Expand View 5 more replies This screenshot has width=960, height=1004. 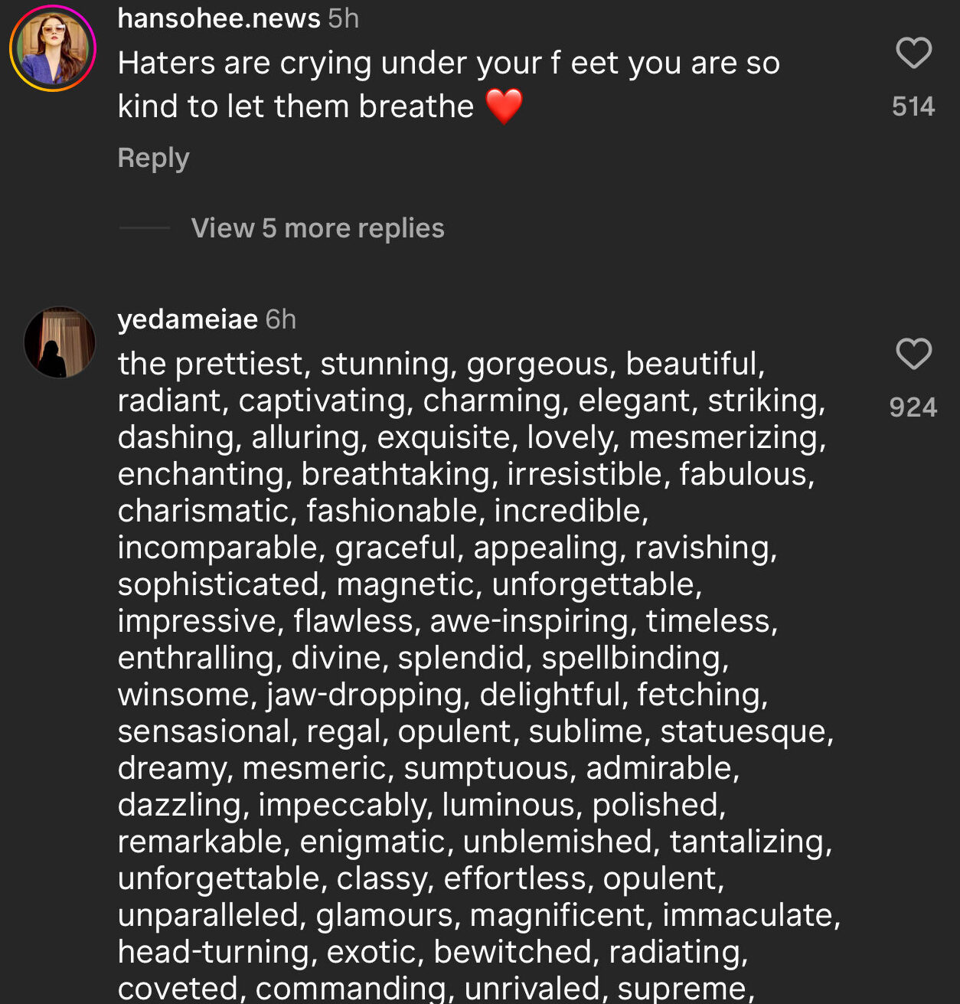[x=318, y=228]
